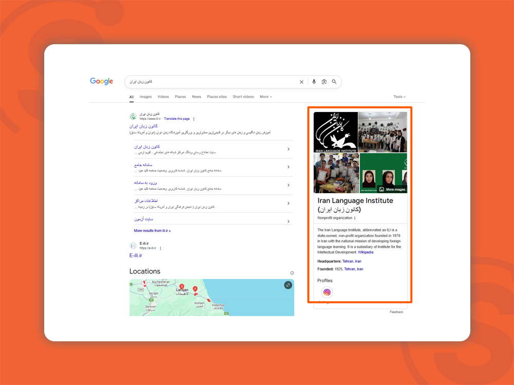Click map pin A on Locations map
Image resolution: width=514 pixels, height=385 pixels.
click(195, 289)
